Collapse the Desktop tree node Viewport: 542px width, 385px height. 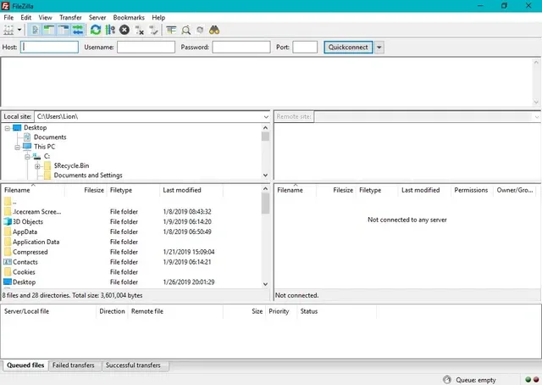[8, 128]
